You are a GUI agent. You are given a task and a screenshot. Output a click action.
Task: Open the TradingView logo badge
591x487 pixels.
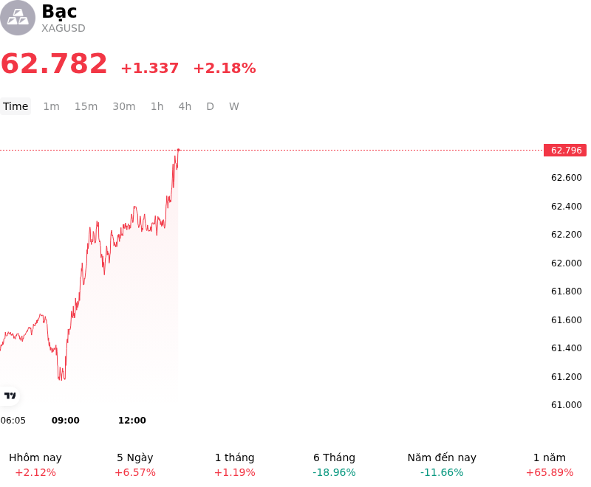coord(10,396)
